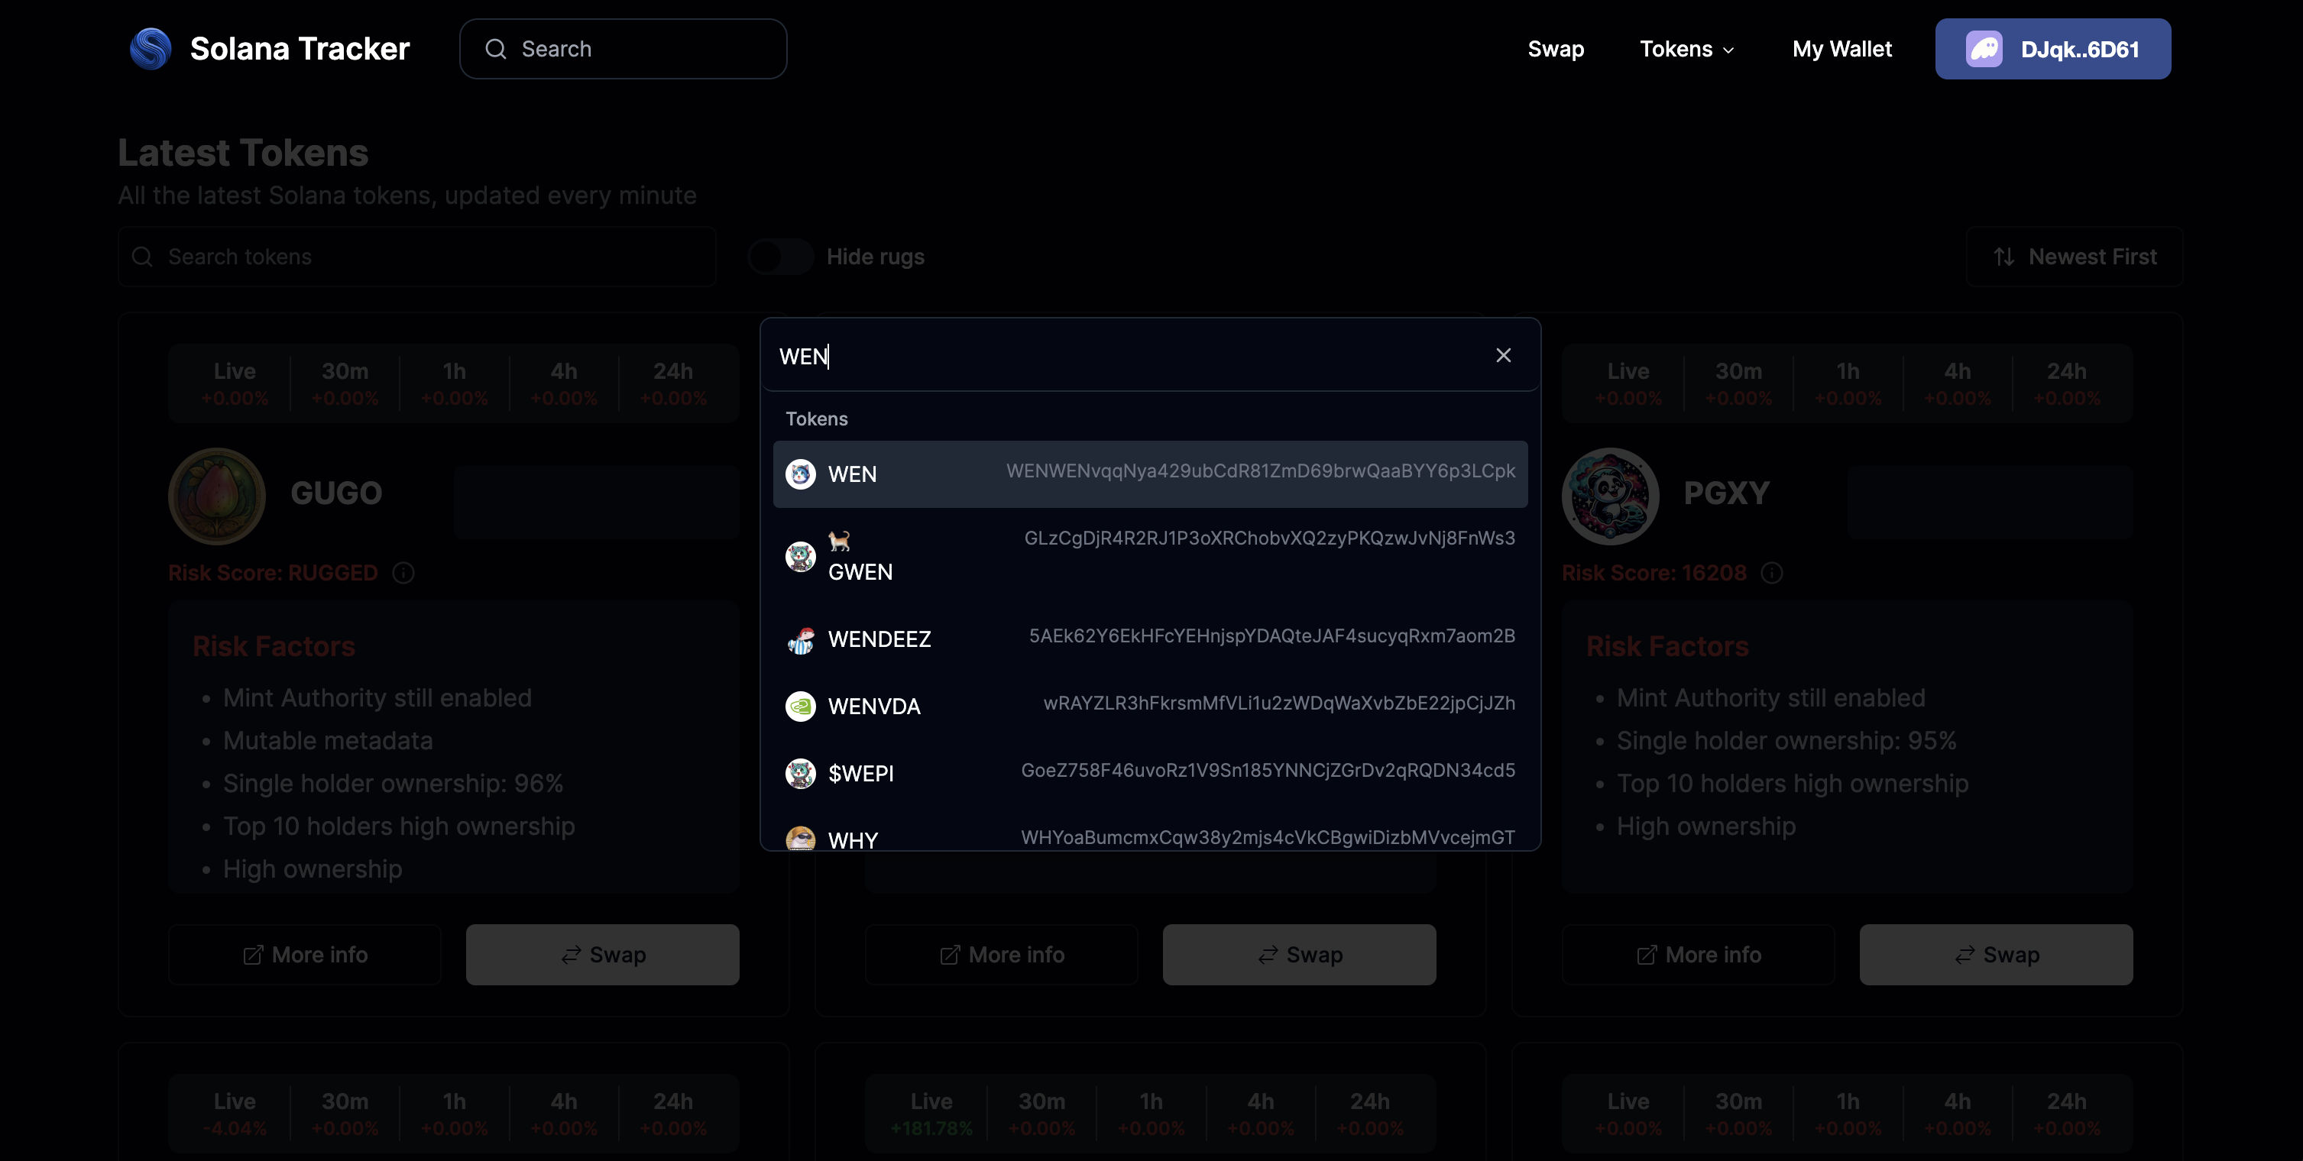Select the 30m tab on GUGO card
The height and width of the screenshot is (1161, 2303).
345,383
